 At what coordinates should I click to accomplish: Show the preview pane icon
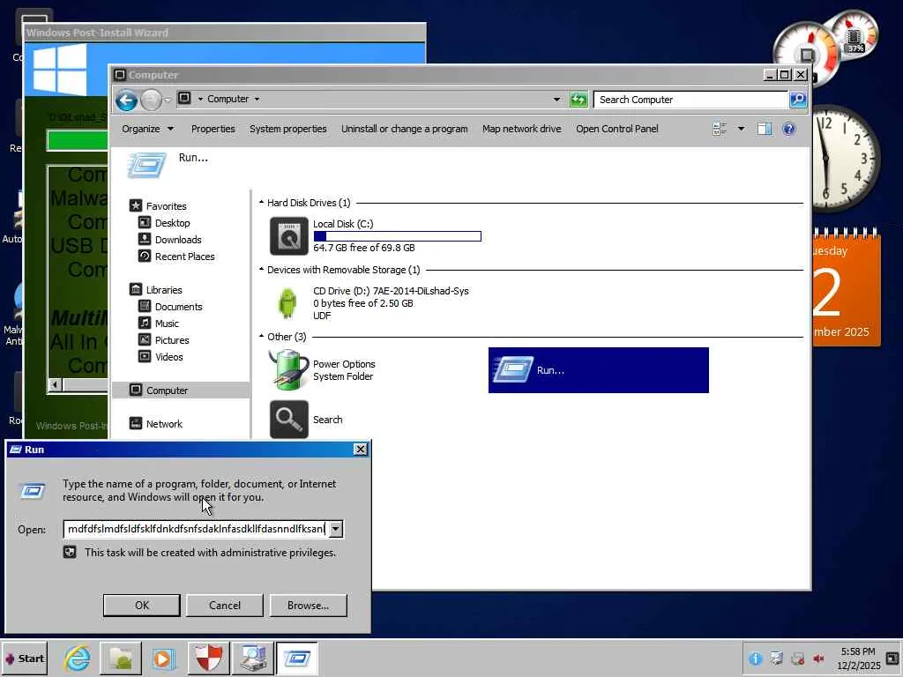pos(765,129)
